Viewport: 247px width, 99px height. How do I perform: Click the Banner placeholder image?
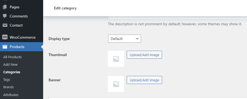pos(116,84)
